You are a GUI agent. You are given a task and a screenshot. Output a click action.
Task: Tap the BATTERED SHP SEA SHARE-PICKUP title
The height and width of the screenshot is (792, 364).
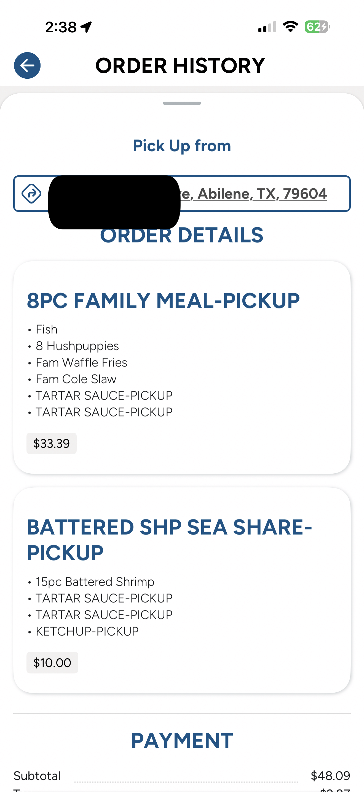169,540
